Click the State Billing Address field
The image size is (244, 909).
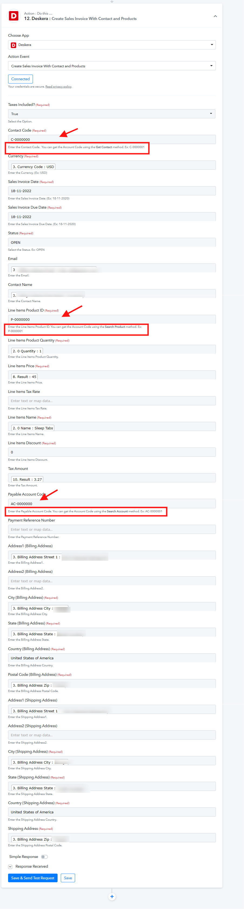pyautogui.click(x=112, y=633)
